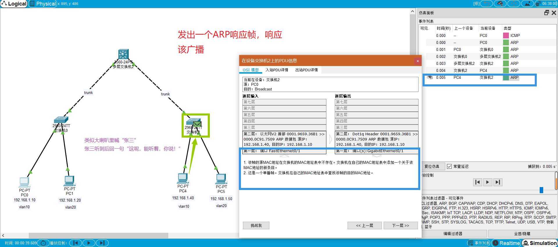
Task: Click the 当前设备 column header
Action: pos(488,28)
